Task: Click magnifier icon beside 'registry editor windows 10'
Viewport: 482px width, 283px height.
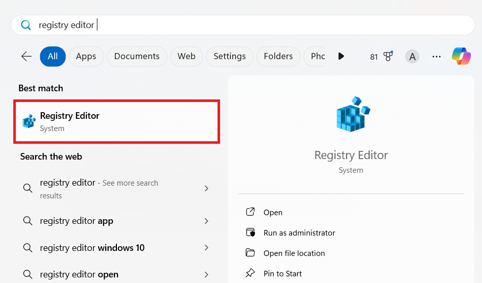Action: click(x=28, y=247)
